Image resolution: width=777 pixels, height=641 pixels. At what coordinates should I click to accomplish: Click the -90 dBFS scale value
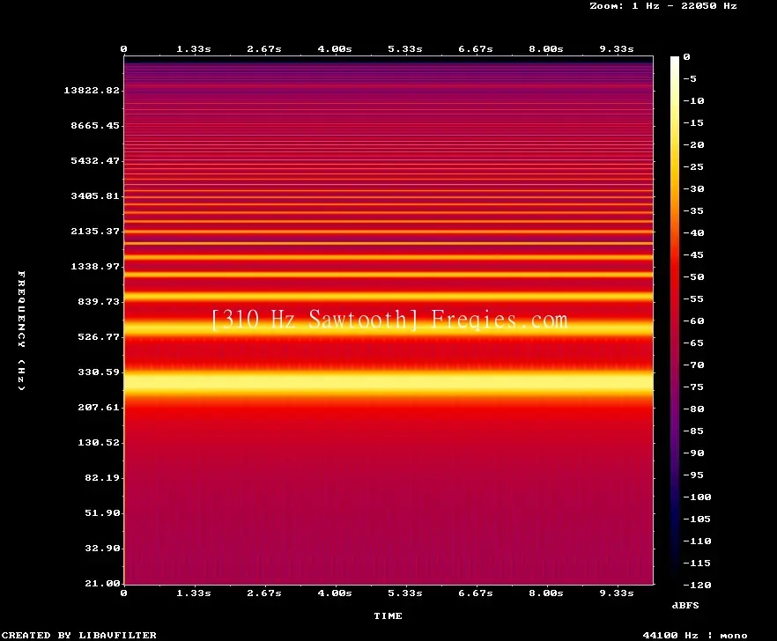pos(693,453)
